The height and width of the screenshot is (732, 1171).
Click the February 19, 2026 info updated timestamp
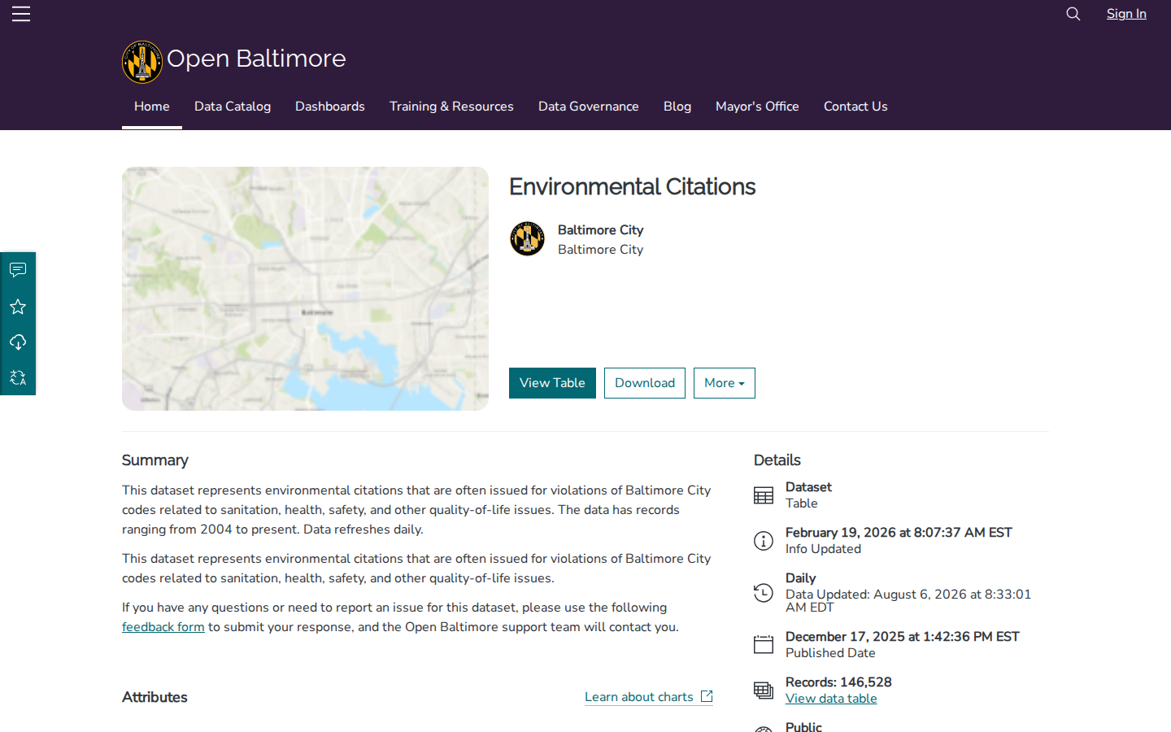[899, 533]
